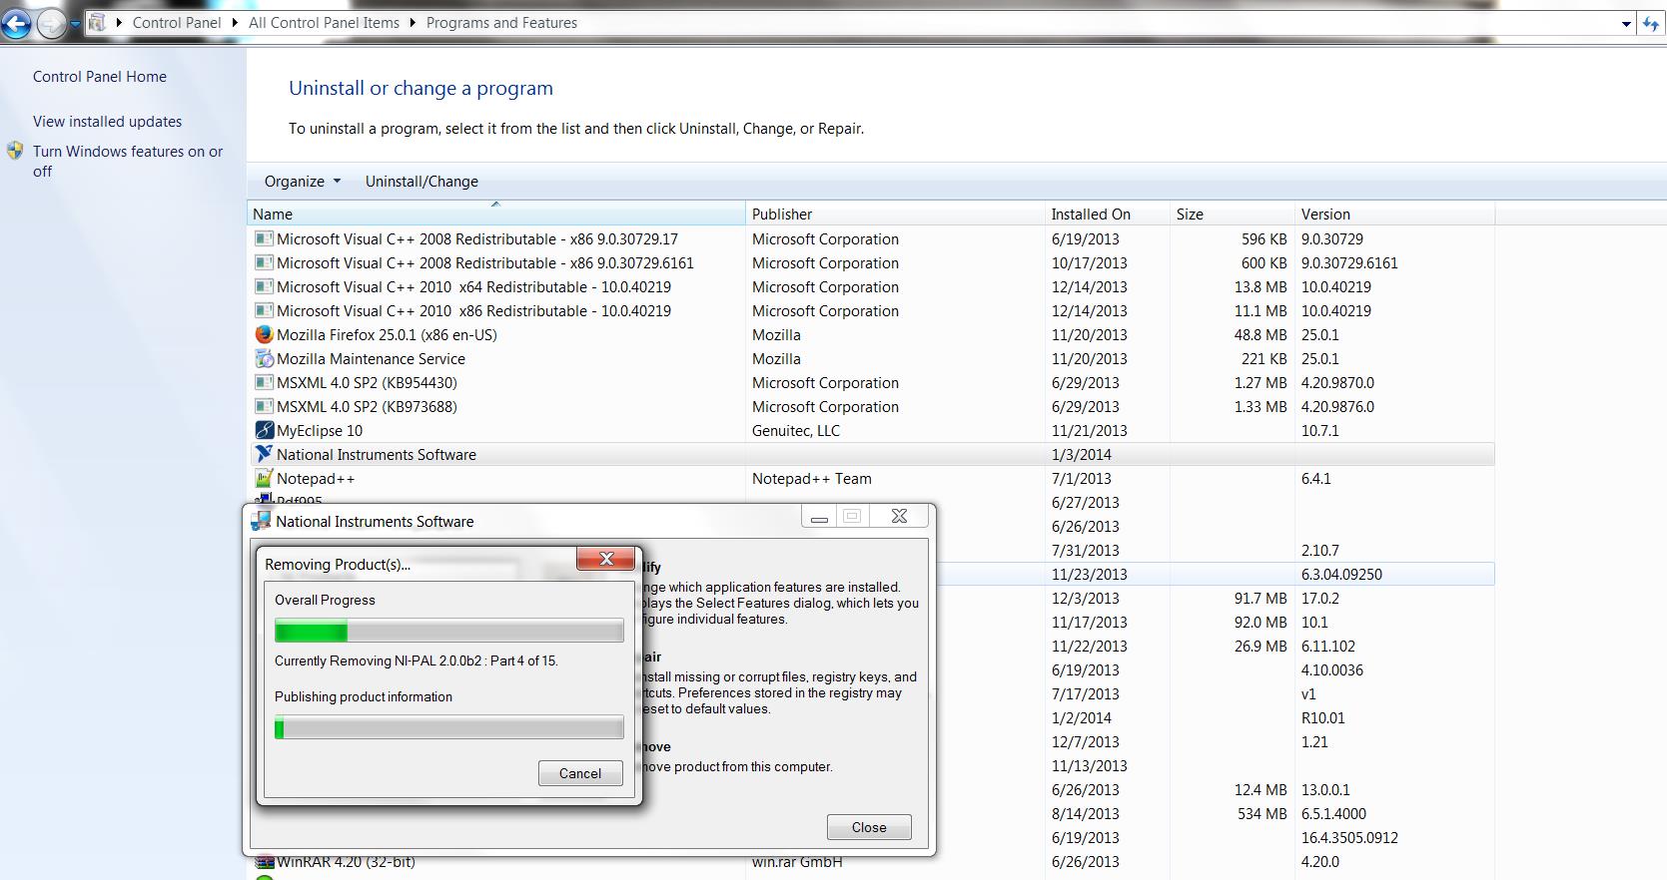Click the 48.8 MB size cell
Screen dimensions: 1667x880
tap(1260, 335)
